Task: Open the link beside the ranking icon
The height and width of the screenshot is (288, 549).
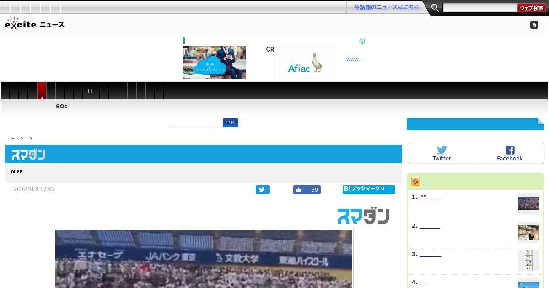Action: [426, 182]
